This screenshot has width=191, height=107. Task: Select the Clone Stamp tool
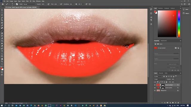pos(2,33)
